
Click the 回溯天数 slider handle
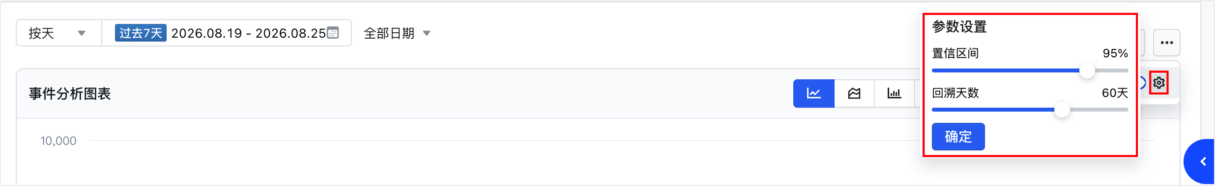click(1062, 110)
